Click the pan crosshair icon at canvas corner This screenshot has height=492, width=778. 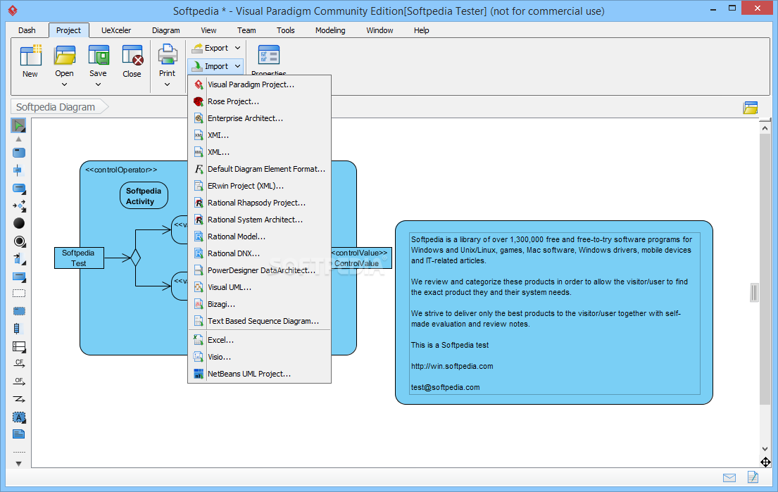click(765, 462)
